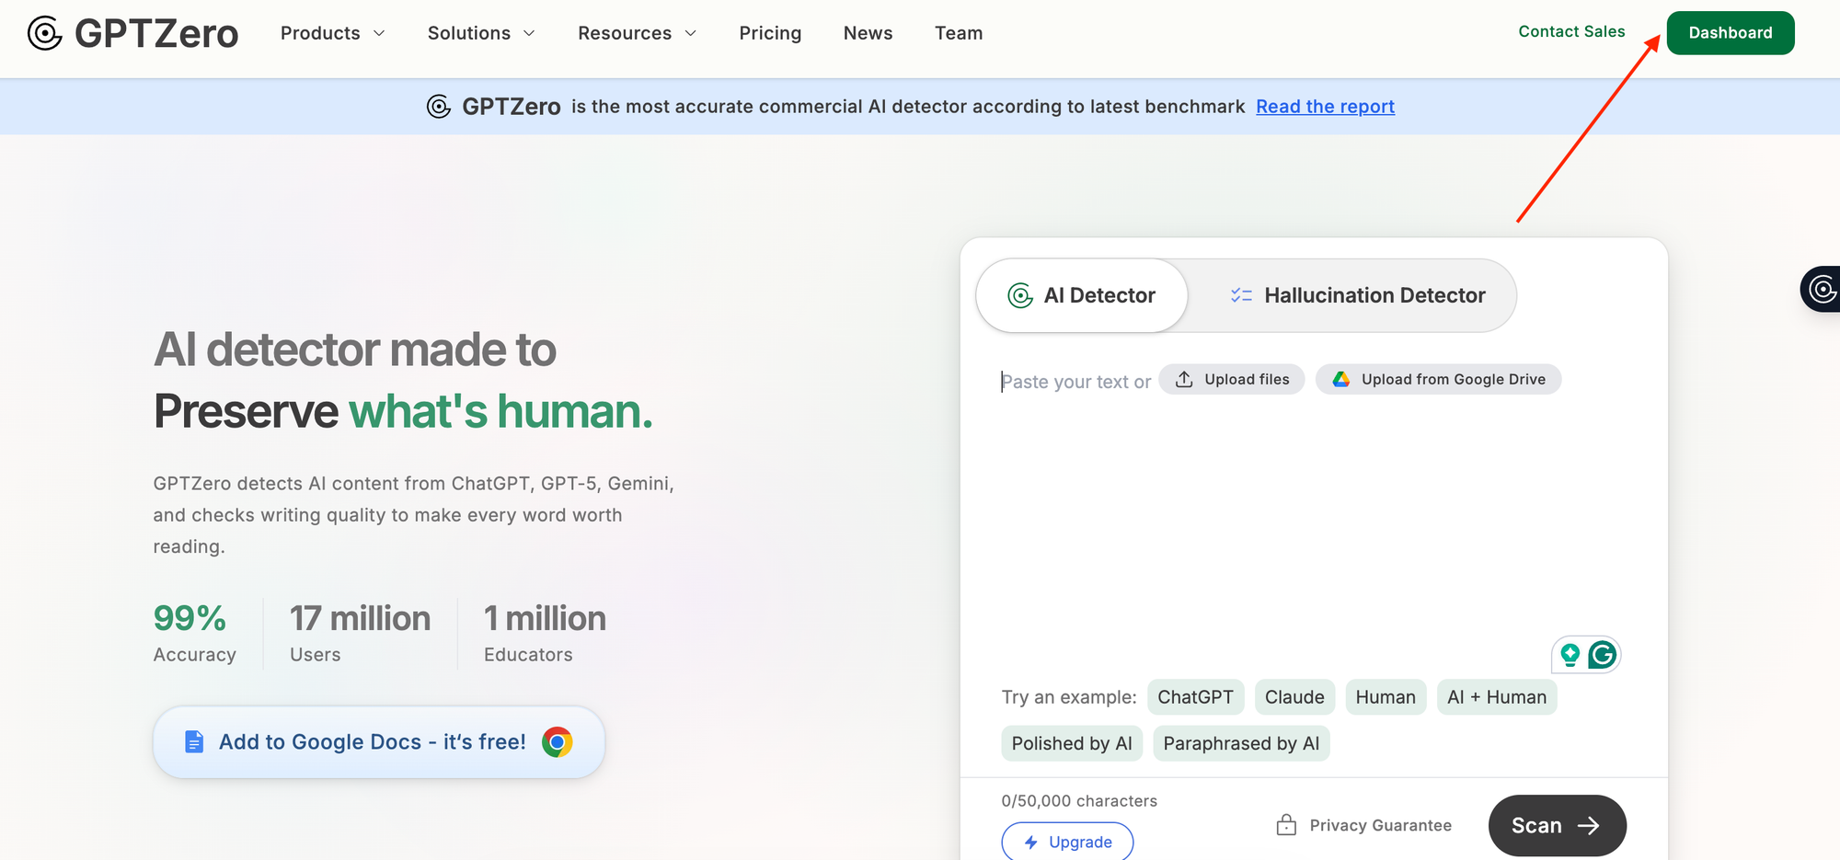Click the heading AI detector made to
Viewport: 1840px width, 860px height.
pos(355,350)
